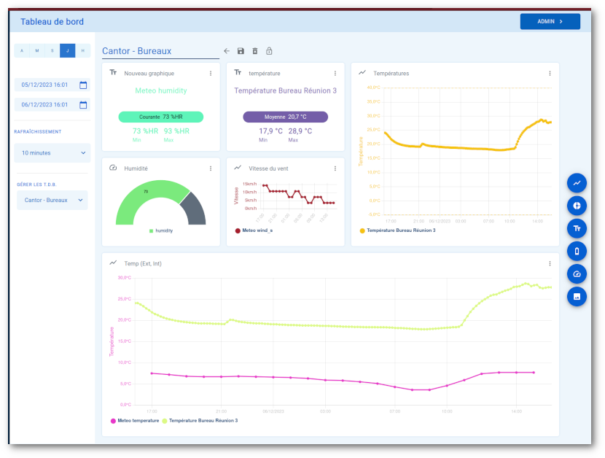Image resolution: width=605 pixels, height=458 pixels.
Task: Click the back arrow next to Cantor - Bureaux
Action: click(x=227, y=51)
